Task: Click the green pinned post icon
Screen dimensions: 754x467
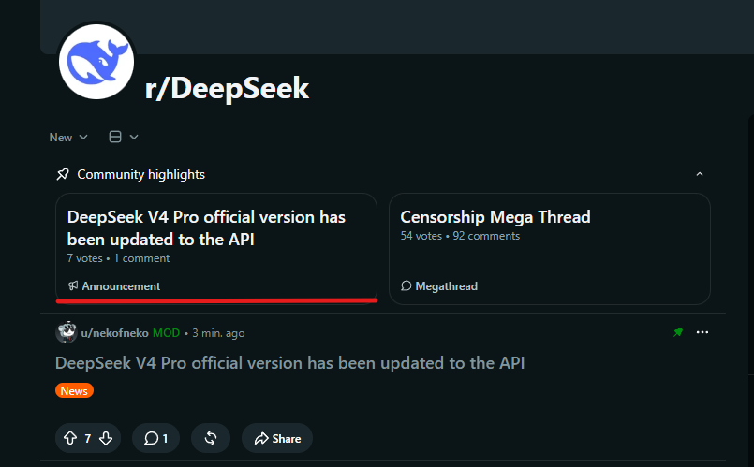Action: (x=678, y=332)
